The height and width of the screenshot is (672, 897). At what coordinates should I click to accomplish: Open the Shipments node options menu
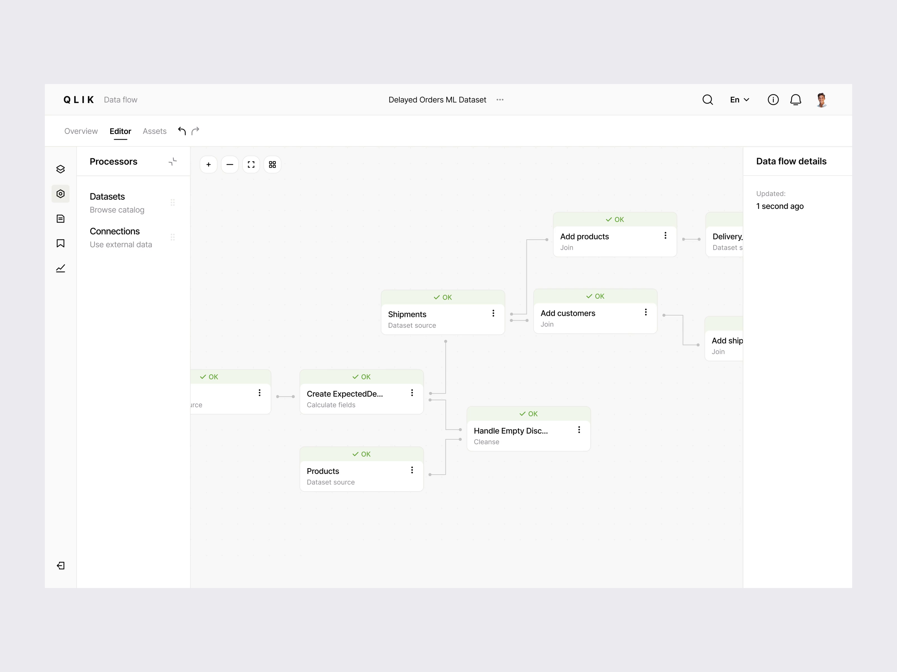click(x=493, y=313)
